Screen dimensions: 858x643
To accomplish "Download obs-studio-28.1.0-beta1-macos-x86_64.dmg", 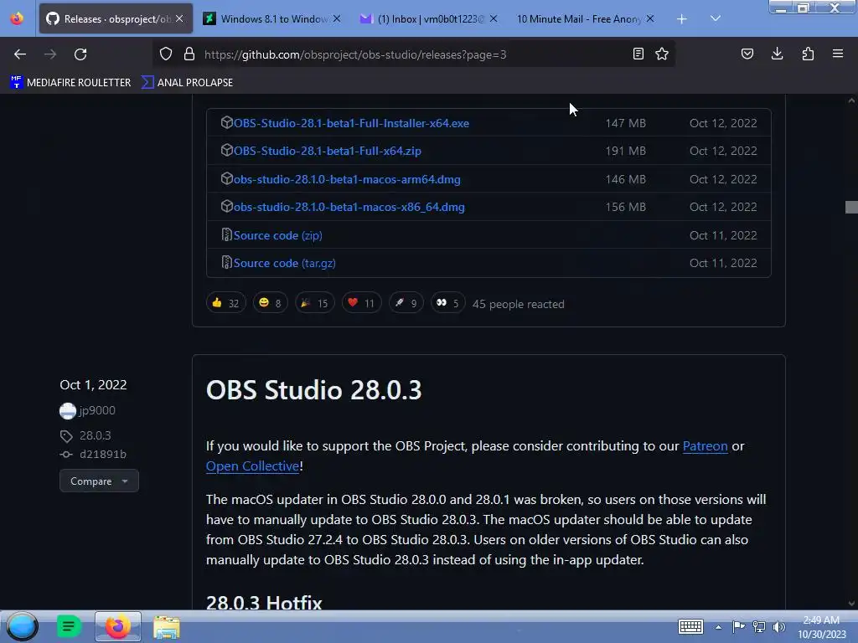I will click(x=349, y=208).
